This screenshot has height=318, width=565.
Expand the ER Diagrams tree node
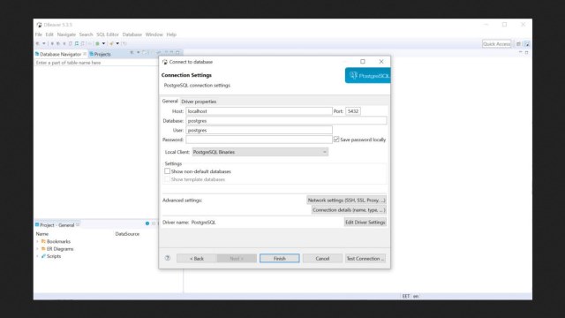[37, 249]
